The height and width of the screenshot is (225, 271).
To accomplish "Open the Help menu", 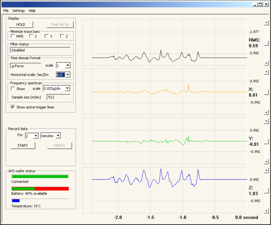I will coord(32,11).
